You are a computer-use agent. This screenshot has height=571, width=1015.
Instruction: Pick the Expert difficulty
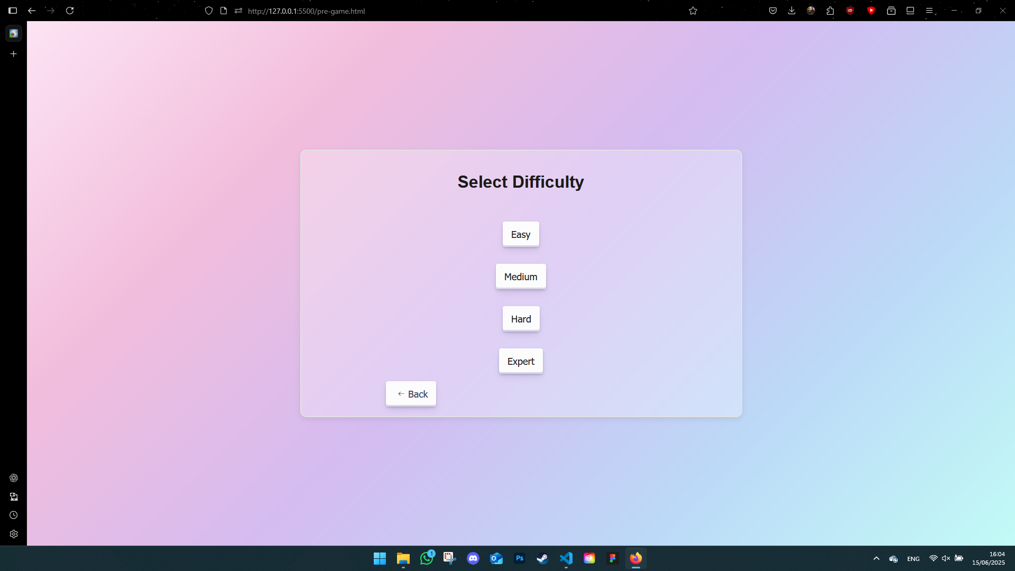click(521, 361)
